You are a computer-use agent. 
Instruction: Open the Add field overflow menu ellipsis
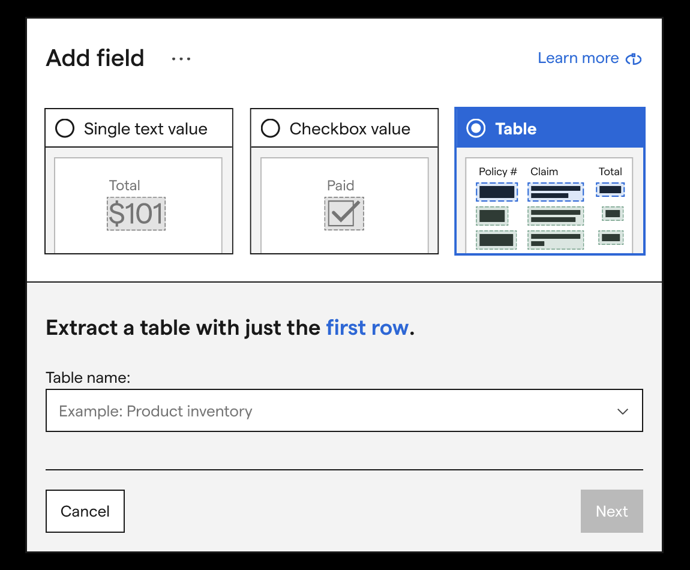pyautogui.click(x=180, y=58)
